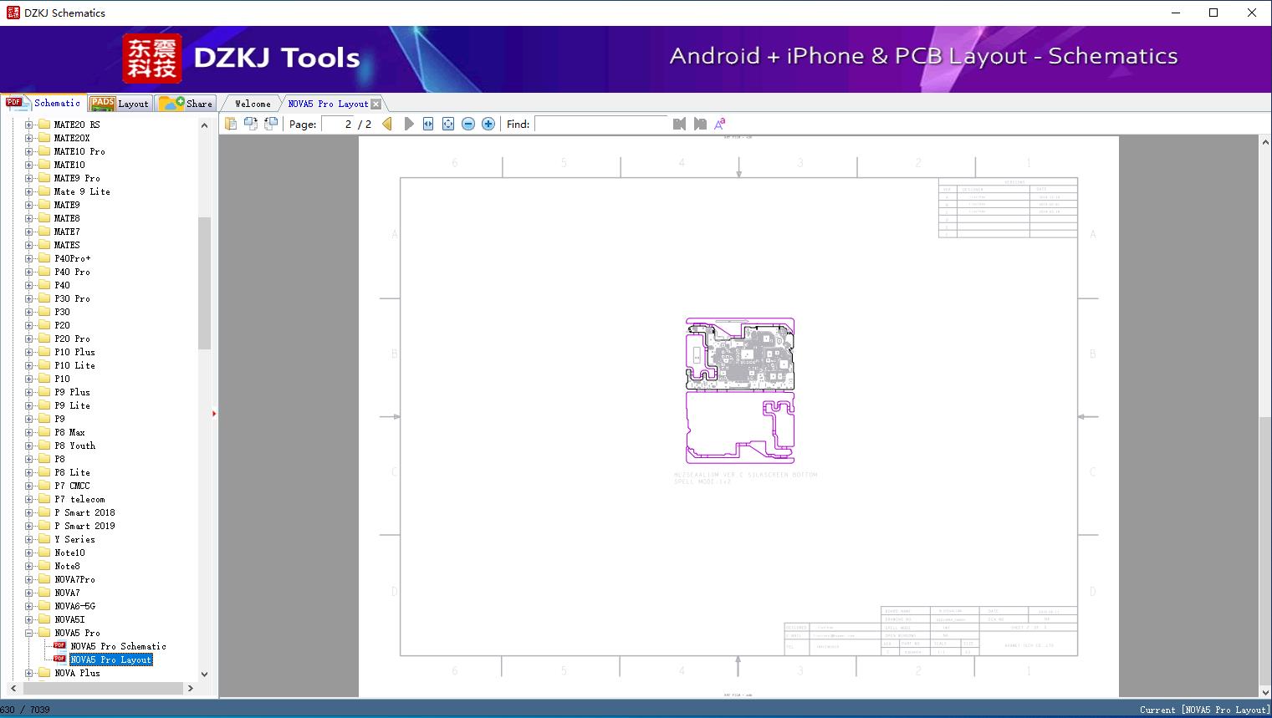Viewport: 1272px width, 718px height.
Task: Zoom in on the layout
Action: (x=488, y=124)
